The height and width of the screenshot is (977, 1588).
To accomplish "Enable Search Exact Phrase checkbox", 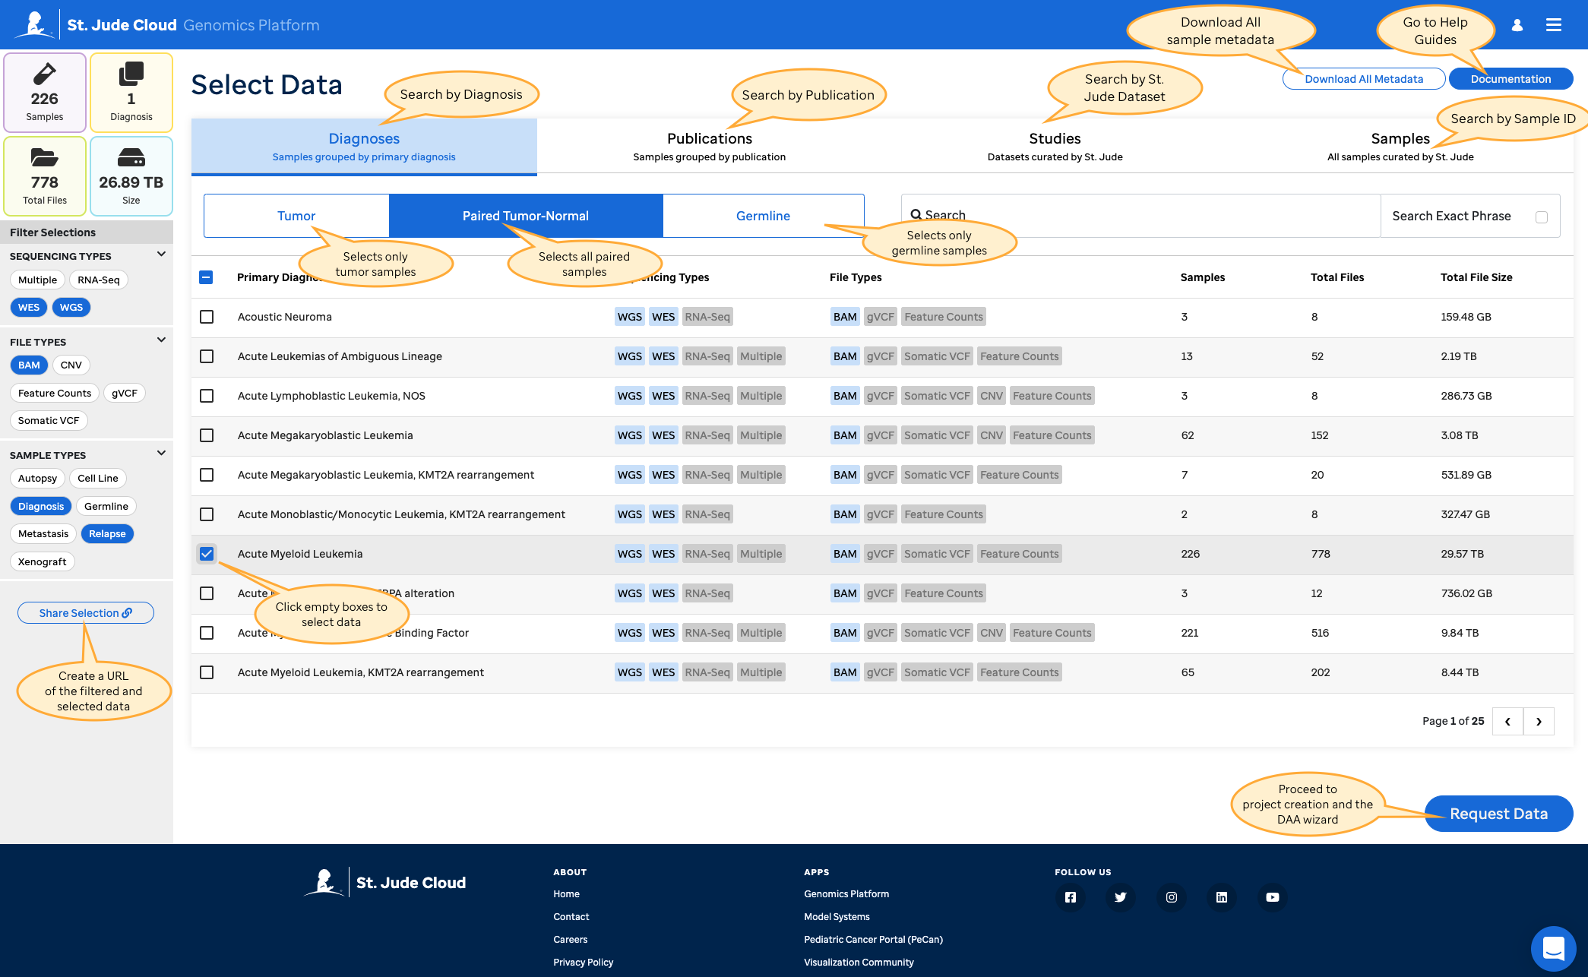I will (x=1542, y=217).
